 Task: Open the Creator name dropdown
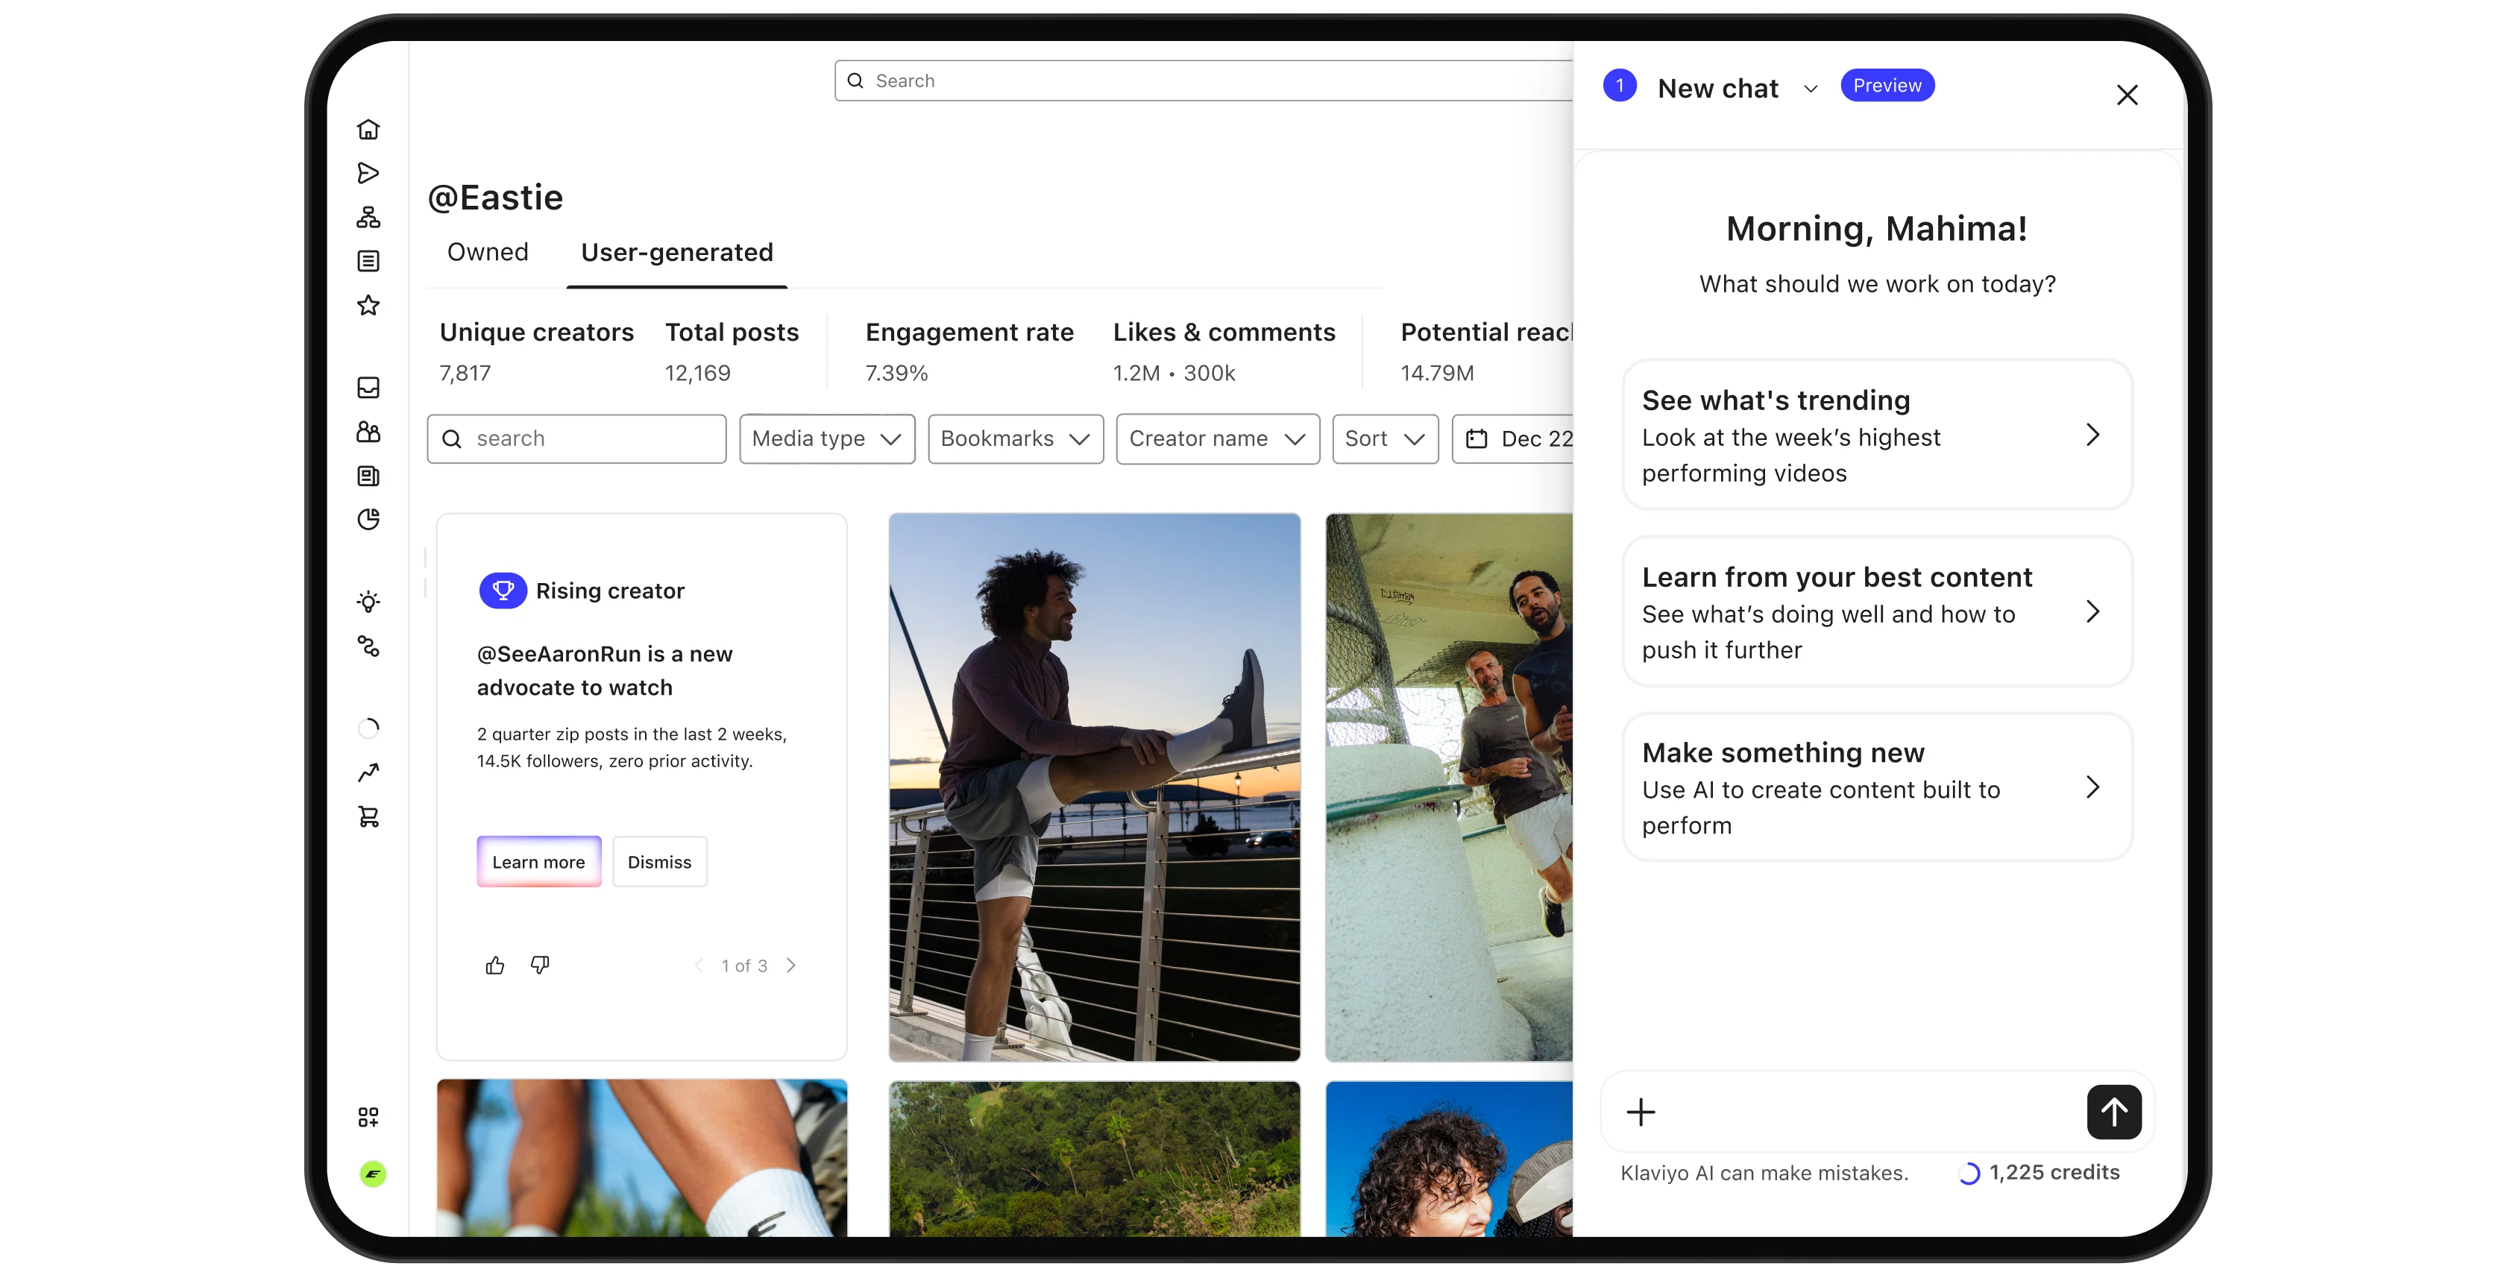[1218, 438]
